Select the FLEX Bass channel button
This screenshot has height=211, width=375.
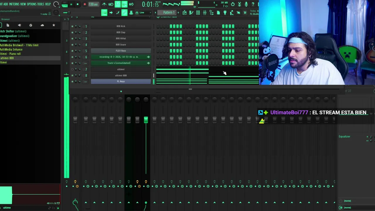[121, 51]
